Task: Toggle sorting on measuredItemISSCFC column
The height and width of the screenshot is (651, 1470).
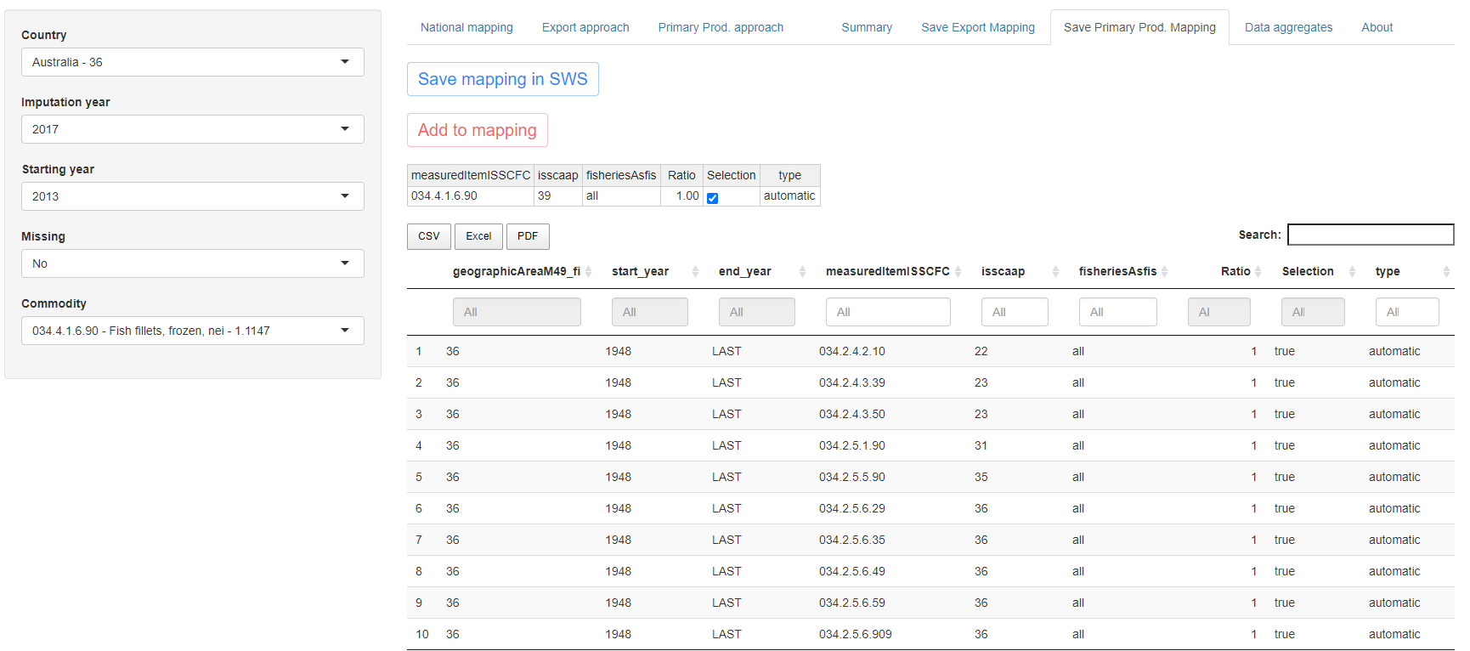Action: [958, 272]
